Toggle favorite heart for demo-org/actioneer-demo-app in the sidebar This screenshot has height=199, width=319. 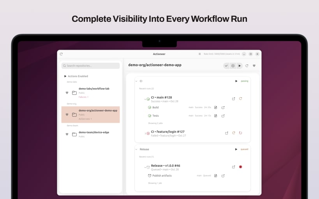tap(67, 115)
